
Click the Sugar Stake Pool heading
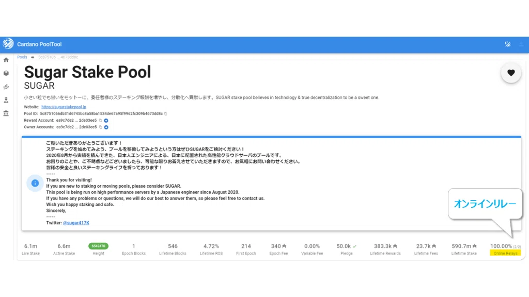pos(87,72)
